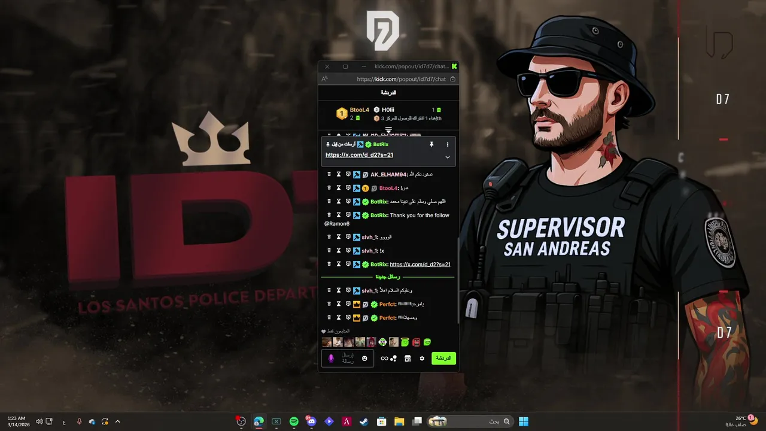Select the clown face emote
766x431 pixels.
pyautogui.click(x=382, y=342)
